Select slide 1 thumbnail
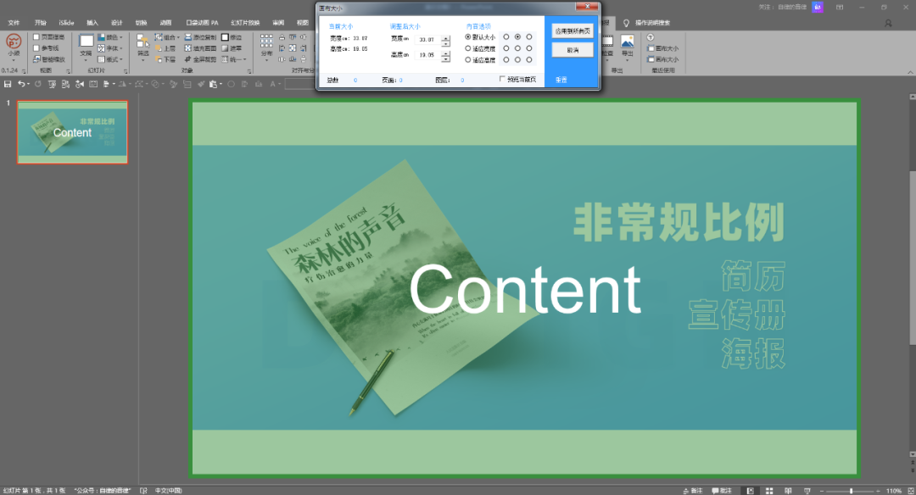Viewport: 916px width, 495px height. coord(72,132)
